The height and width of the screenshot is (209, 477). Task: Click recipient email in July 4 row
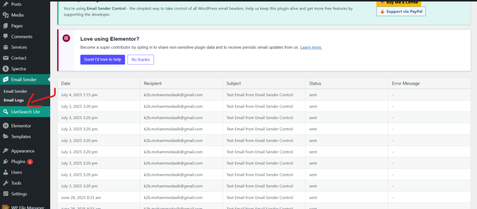tap(173, 95)
